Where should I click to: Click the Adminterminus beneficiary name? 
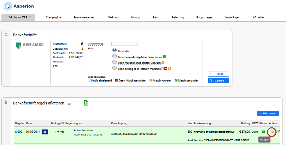(x=83, y=130)
